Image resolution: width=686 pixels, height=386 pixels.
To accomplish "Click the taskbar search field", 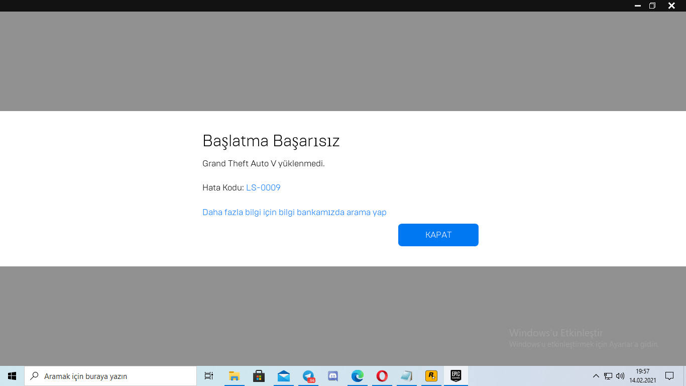I will coord(110,376).
